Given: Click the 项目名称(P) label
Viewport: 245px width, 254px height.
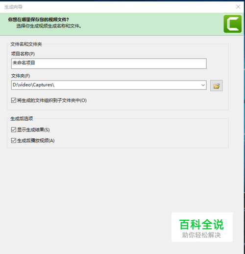Looking at the screenshot, I should pos(23,54).
